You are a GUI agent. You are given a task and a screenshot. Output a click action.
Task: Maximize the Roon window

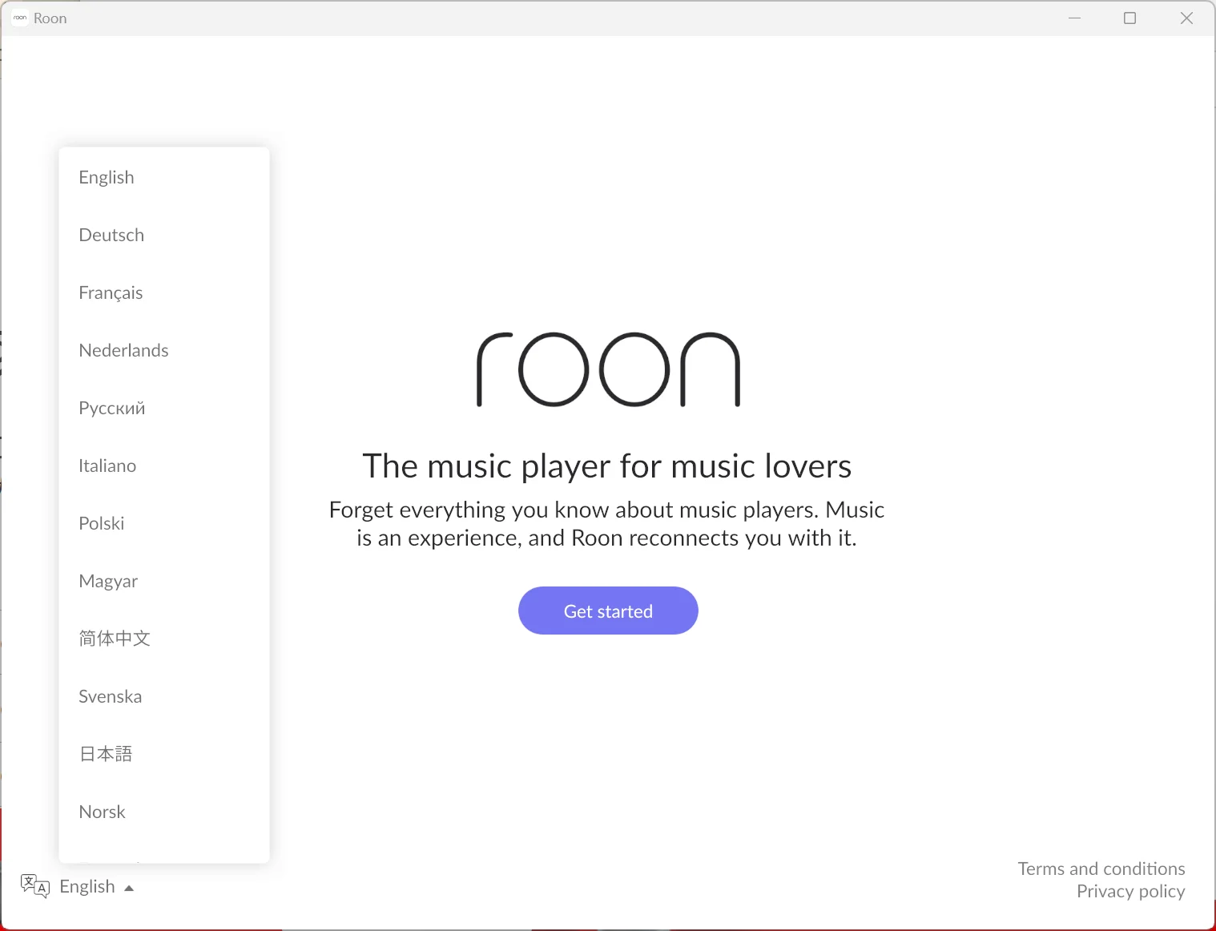pos(1129,18)
